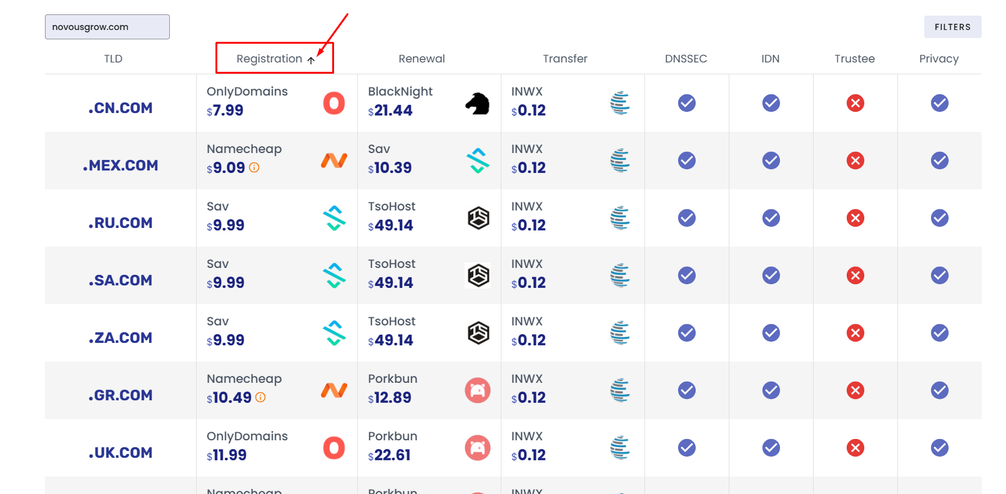1006x494 pixels.
Task: Click the TLD column header
Action: (113, 59)
